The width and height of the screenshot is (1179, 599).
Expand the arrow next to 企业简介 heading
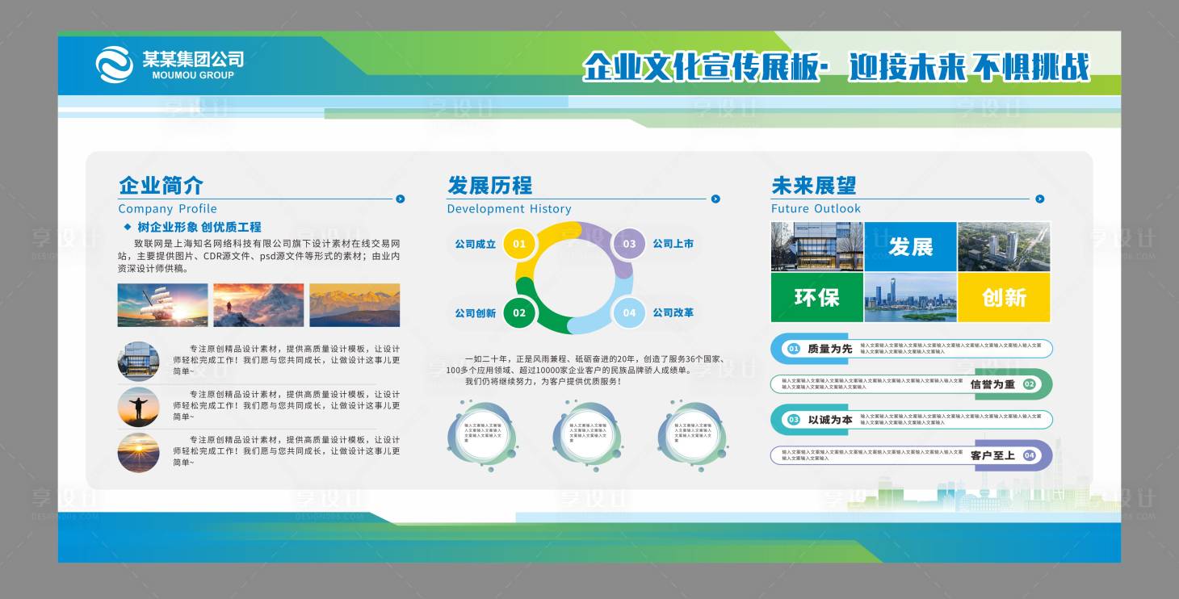(x=400, y=197)
